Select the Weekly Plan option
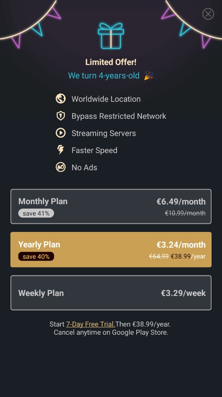The width and height of the screenshot is (222, 397). coord(111,293)
